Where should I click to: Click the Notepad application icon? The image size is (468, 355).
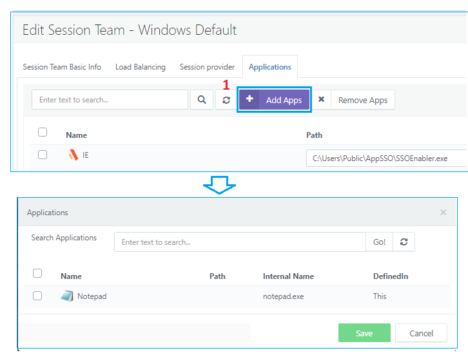pos(67,296)
